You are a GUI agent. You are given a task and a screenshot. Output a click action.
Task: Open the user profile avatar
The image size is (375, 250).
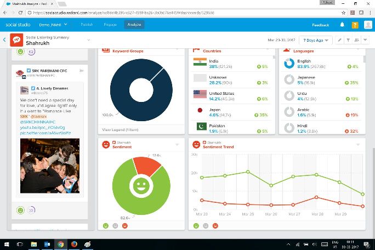367,25
